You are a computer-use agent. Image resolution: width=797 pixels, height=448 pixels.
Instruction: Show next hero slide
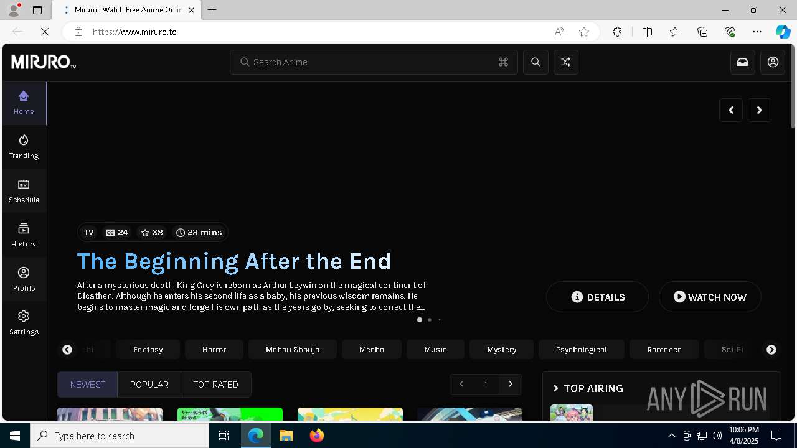(x=760, y=110)
